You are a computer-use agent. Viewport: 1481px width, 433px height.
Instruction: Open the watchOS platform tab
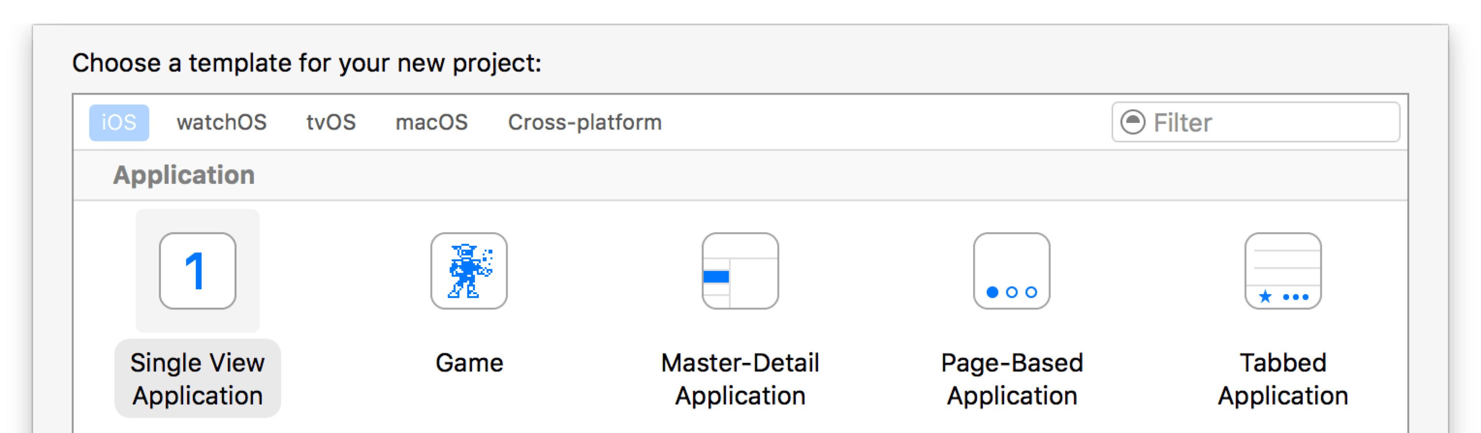(221, 122)
